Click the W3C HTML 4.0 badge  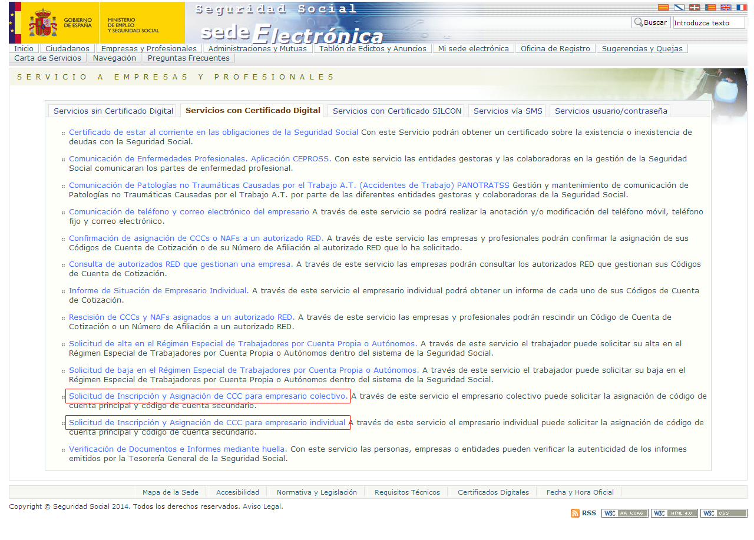(674, 513)
